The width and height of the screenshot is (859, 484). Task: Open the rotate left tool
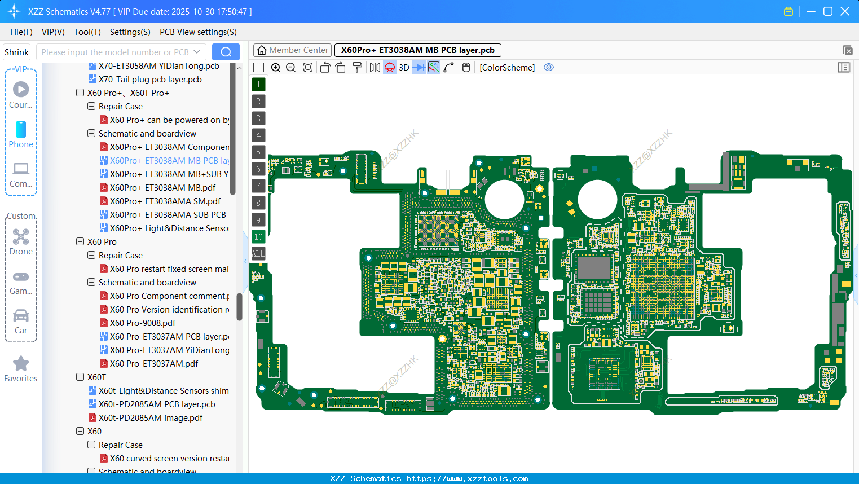pyautogui.click(x=325, y=67)
